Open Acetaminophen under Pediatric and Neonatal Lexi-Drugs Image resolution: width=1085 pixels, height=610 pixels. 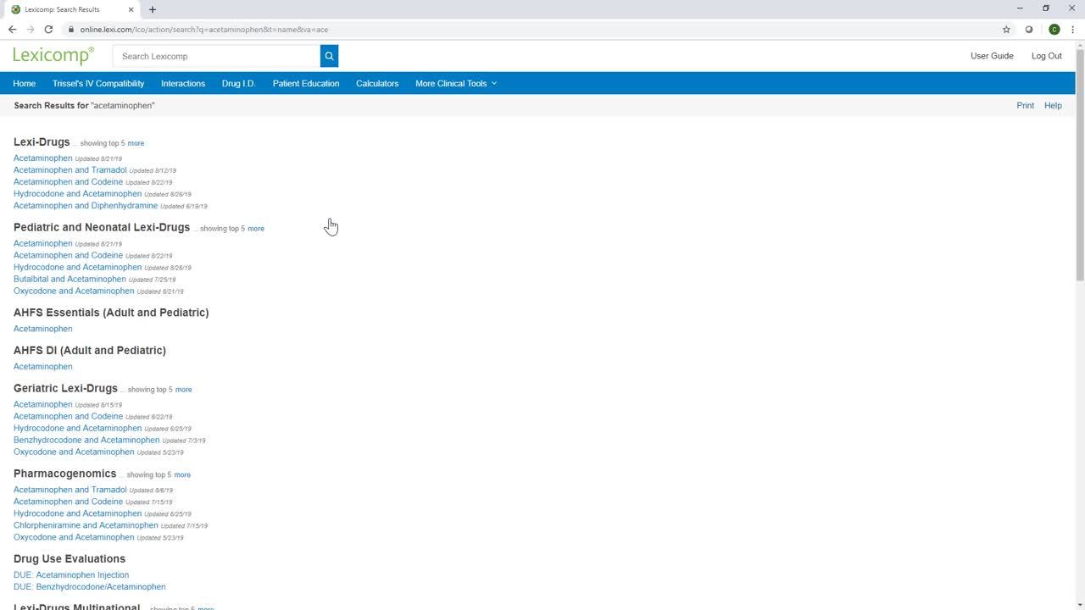[x=42, y=244]
